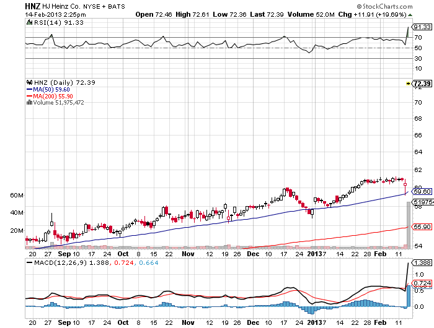Click the black MACD legend line
434x328 pixels.
point(29,262)
